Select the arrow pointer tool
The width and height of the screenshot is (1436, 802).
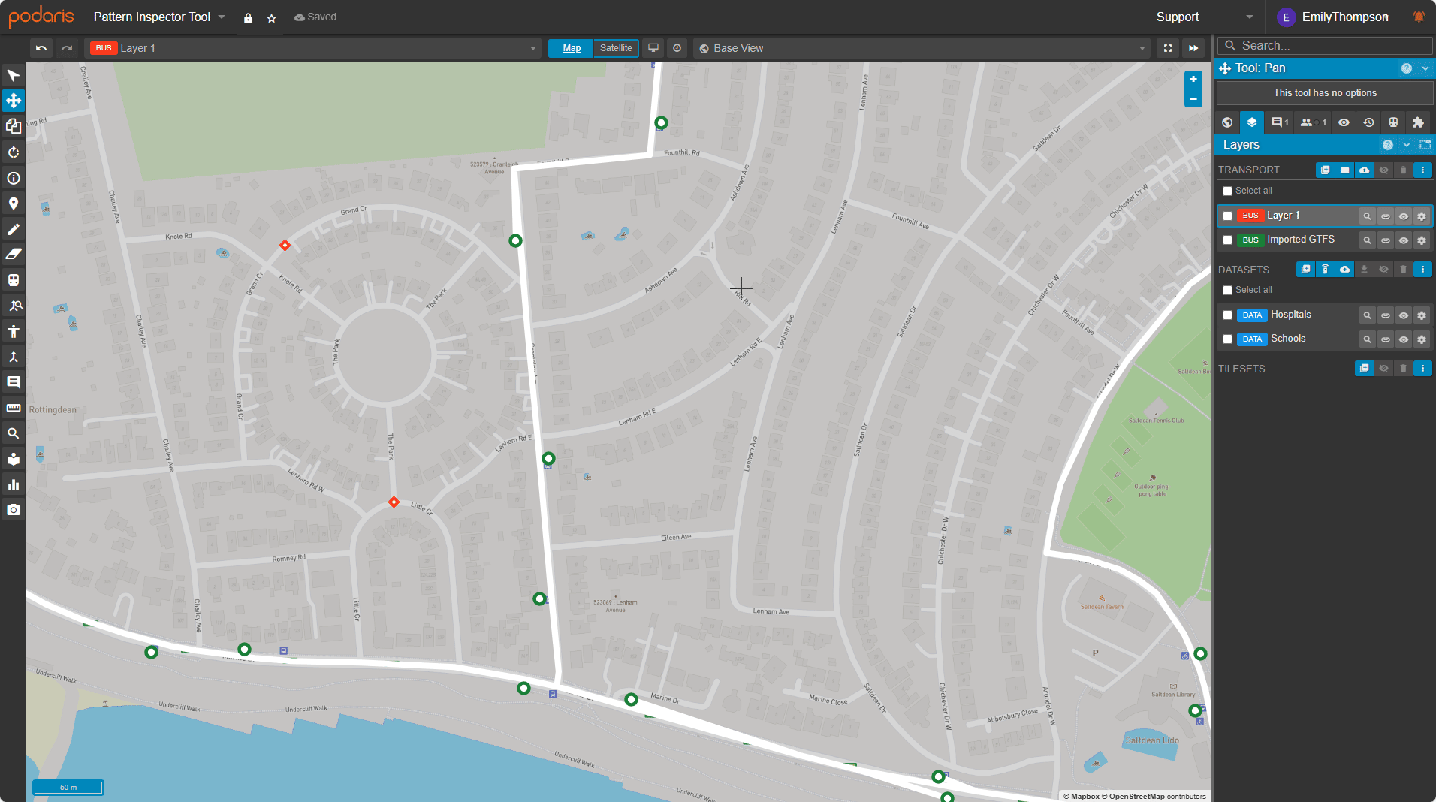click(x=13, y=75)
